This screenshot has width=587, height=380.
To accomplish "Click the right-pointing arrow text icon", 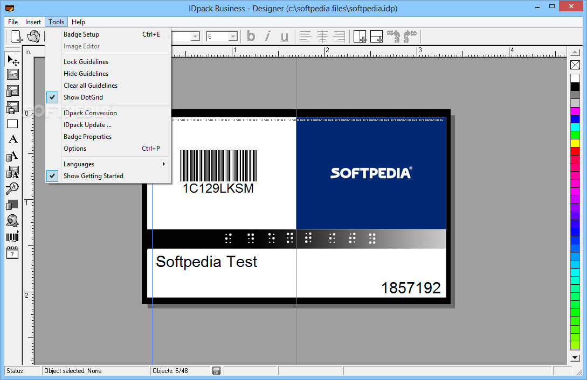I will (410, 36).
